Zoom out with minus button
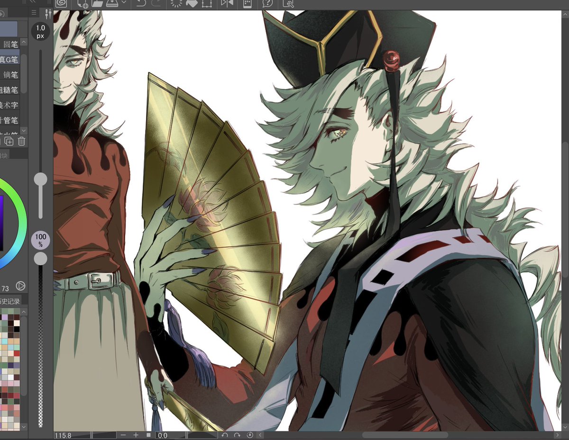 point(123,435)
